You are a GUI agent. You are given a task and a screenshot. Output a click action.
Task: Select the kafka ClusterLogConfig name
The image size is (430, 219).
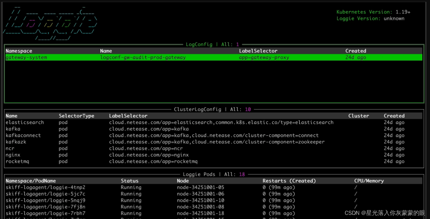tap(13, 129)
